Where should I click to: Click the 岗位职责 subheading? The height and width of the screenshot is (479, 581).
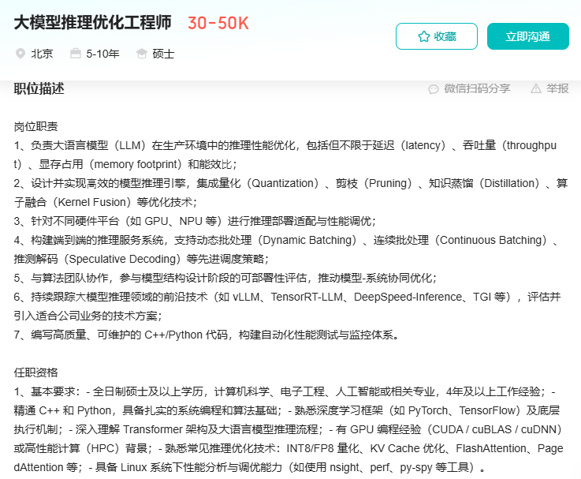36,126
